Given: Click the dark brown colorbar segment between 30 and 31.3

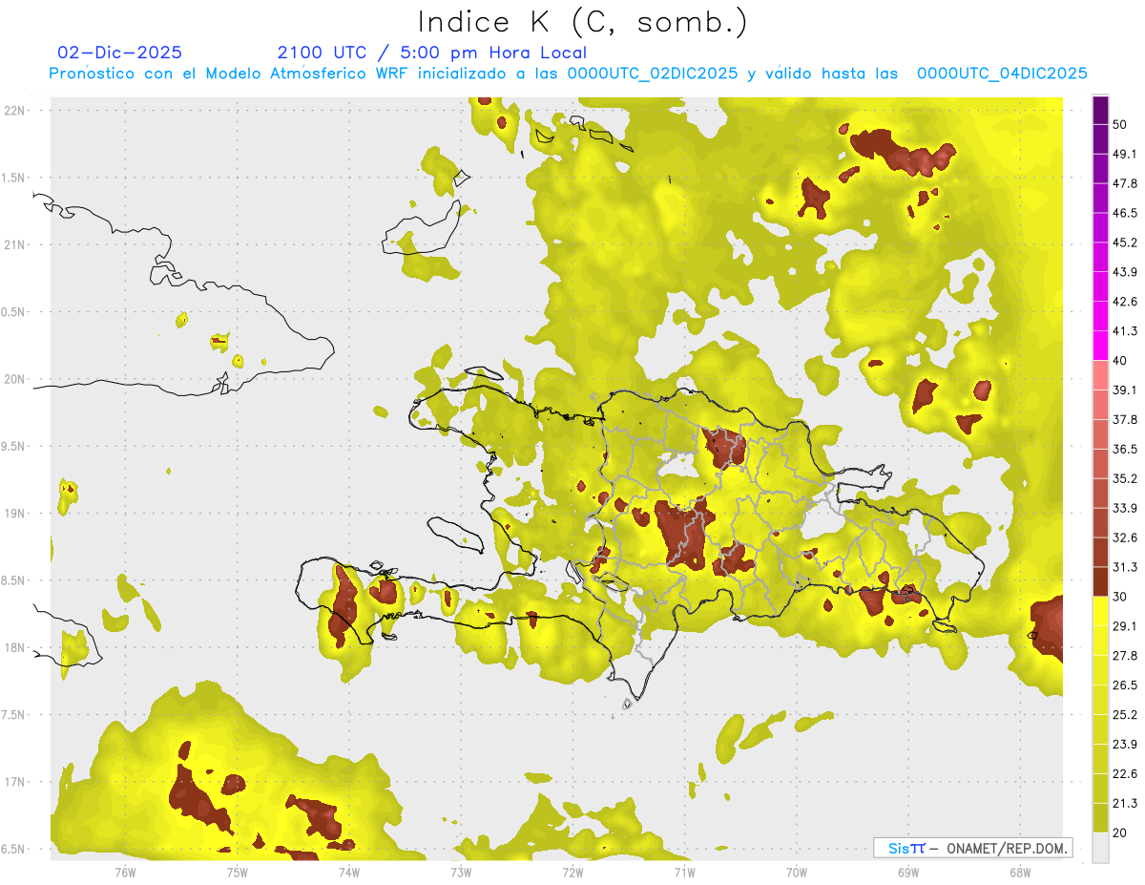Looking at the screenshot, I should pos(1100,581).
